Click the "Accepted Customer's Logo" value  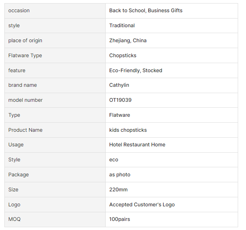(x=142, y=205)
